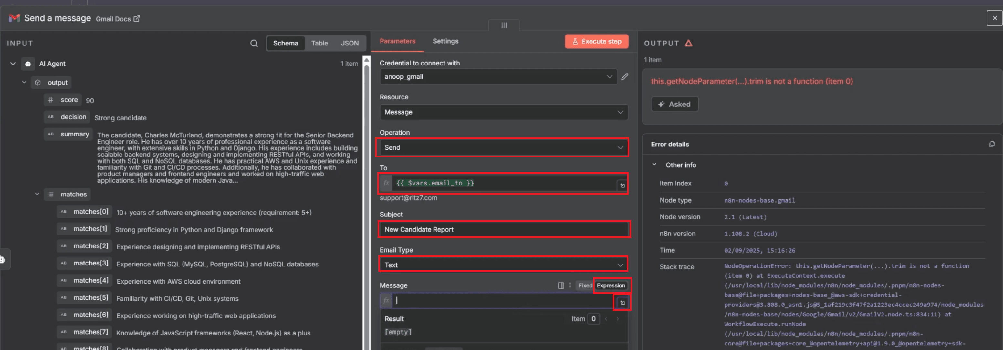Click the Subject input field
The width and height of the screenshot is (1003, 350).
point(504,229)
